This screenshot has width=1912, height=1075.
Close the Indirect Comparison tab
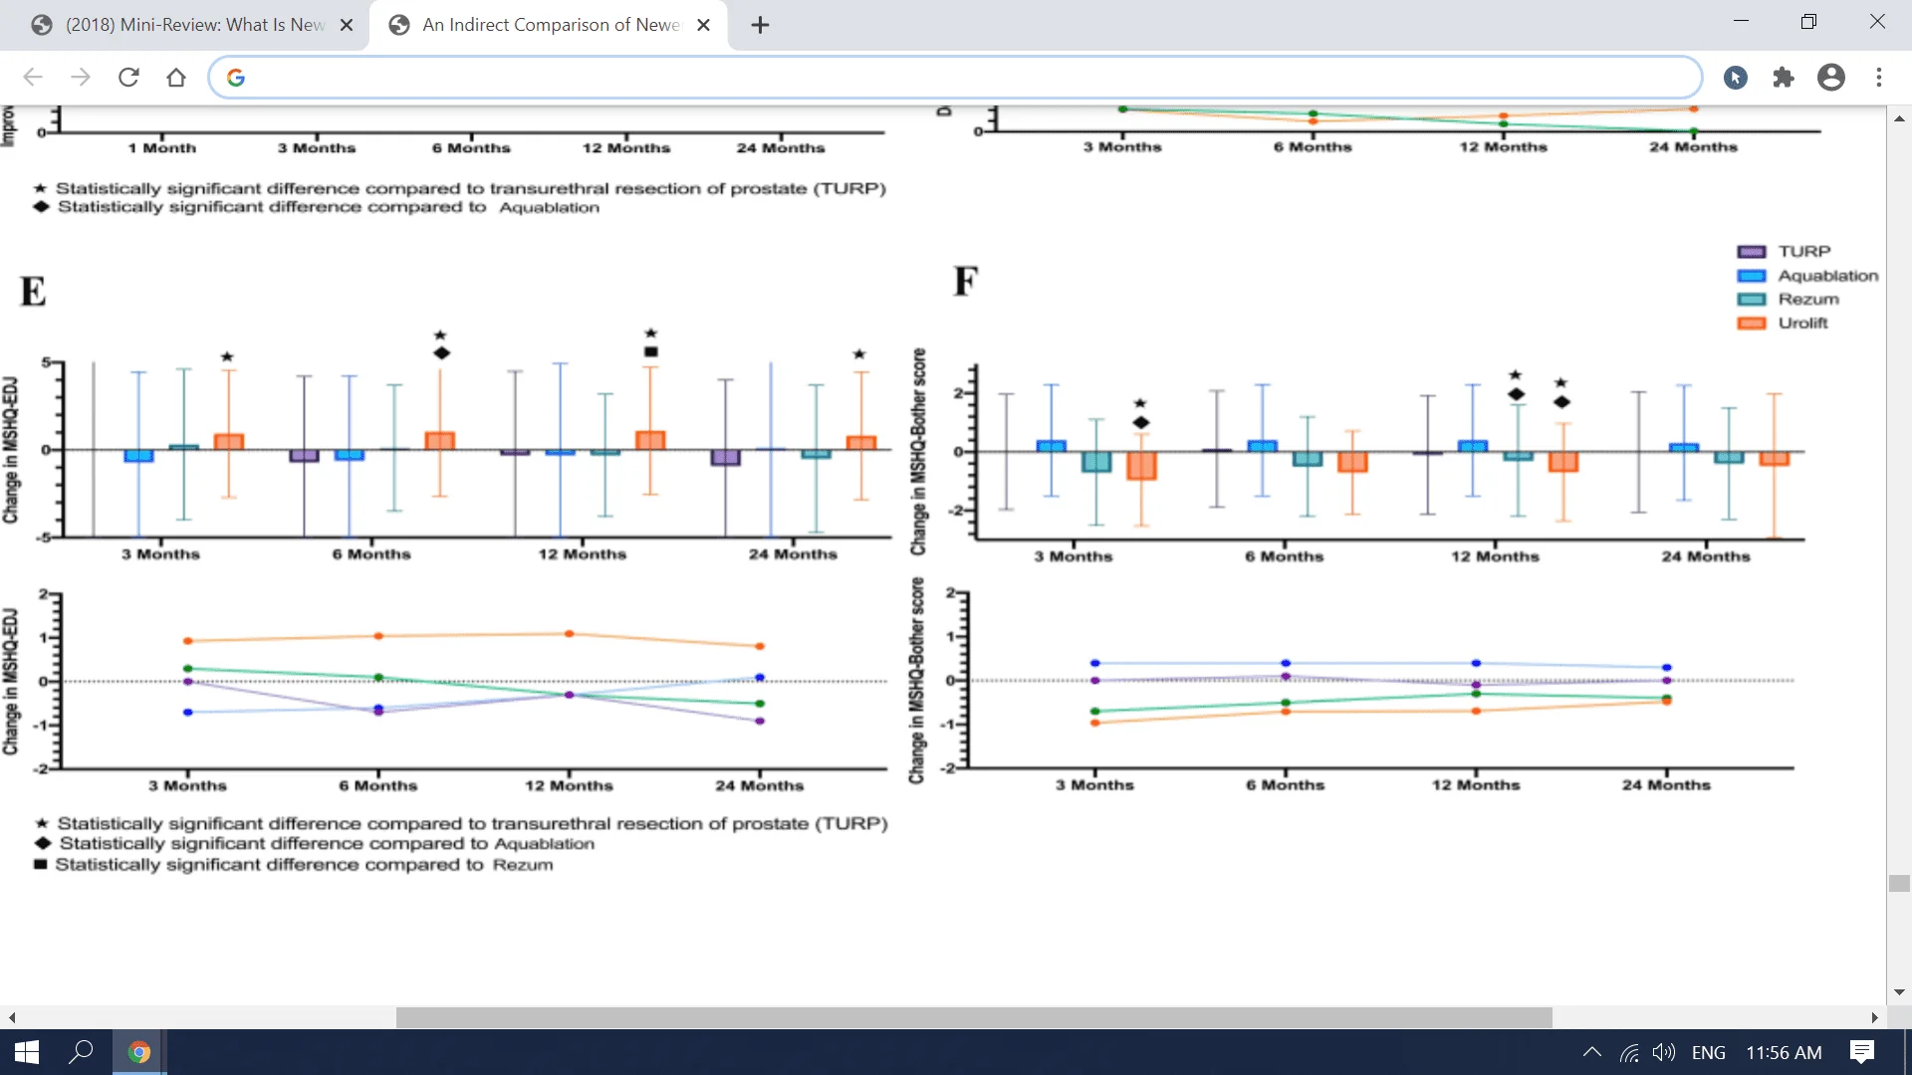[x=704, y=25]
